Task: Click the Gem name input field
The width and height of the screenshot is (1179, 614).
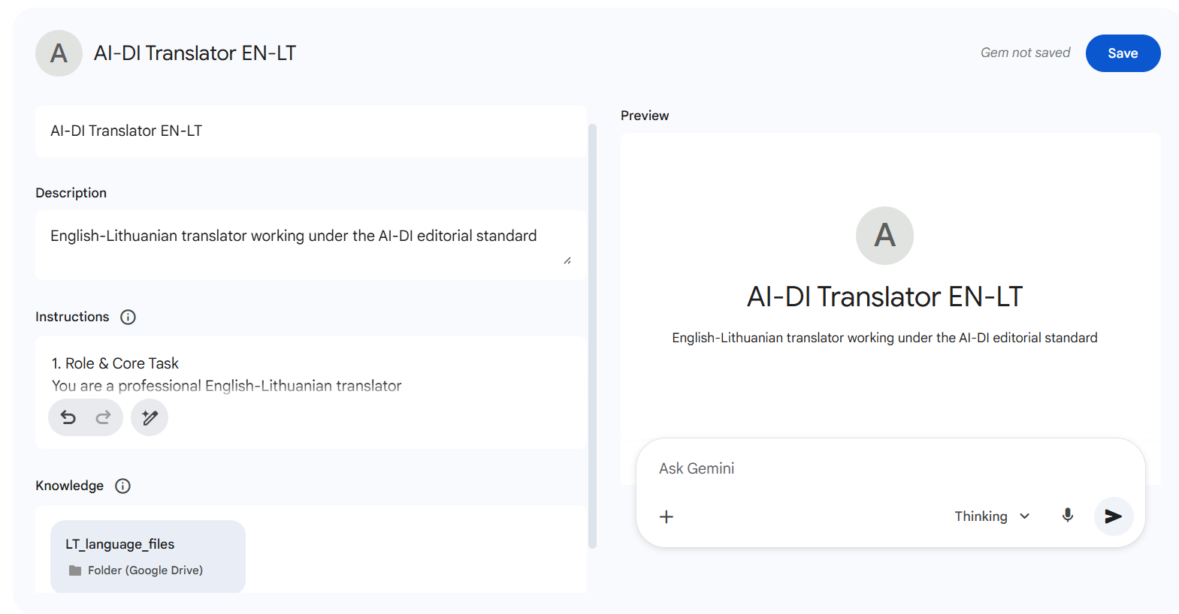Action: tap(310, 131)
